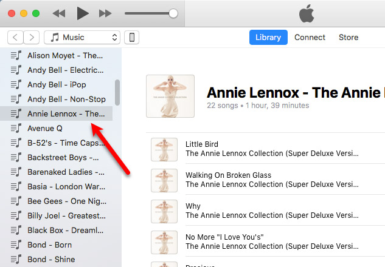Viewport: 385px width, 267px height.
Task: Open the Music media type dropdown
Action: pos(82,38)
